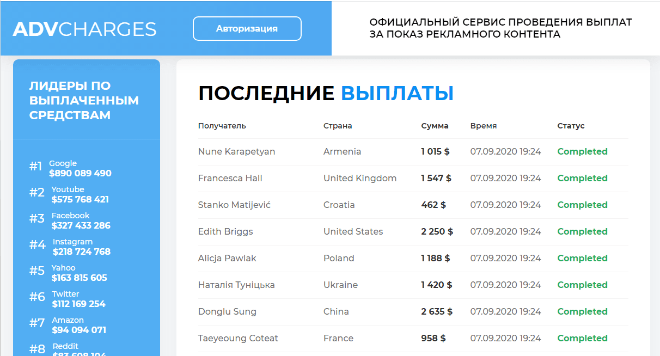Click the Время column header
Image resolution: width=660 pixels, height=356 pixels.
483,126
